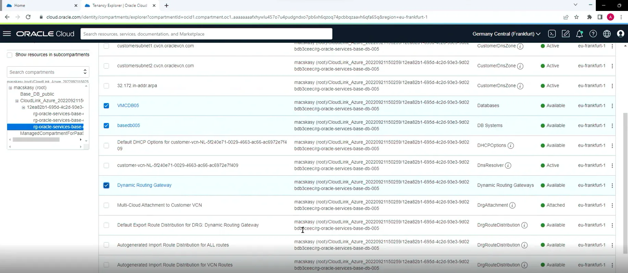Click the compartment tree horizontal scrollbar
This screenshot has height=273, width=628.
36,139
